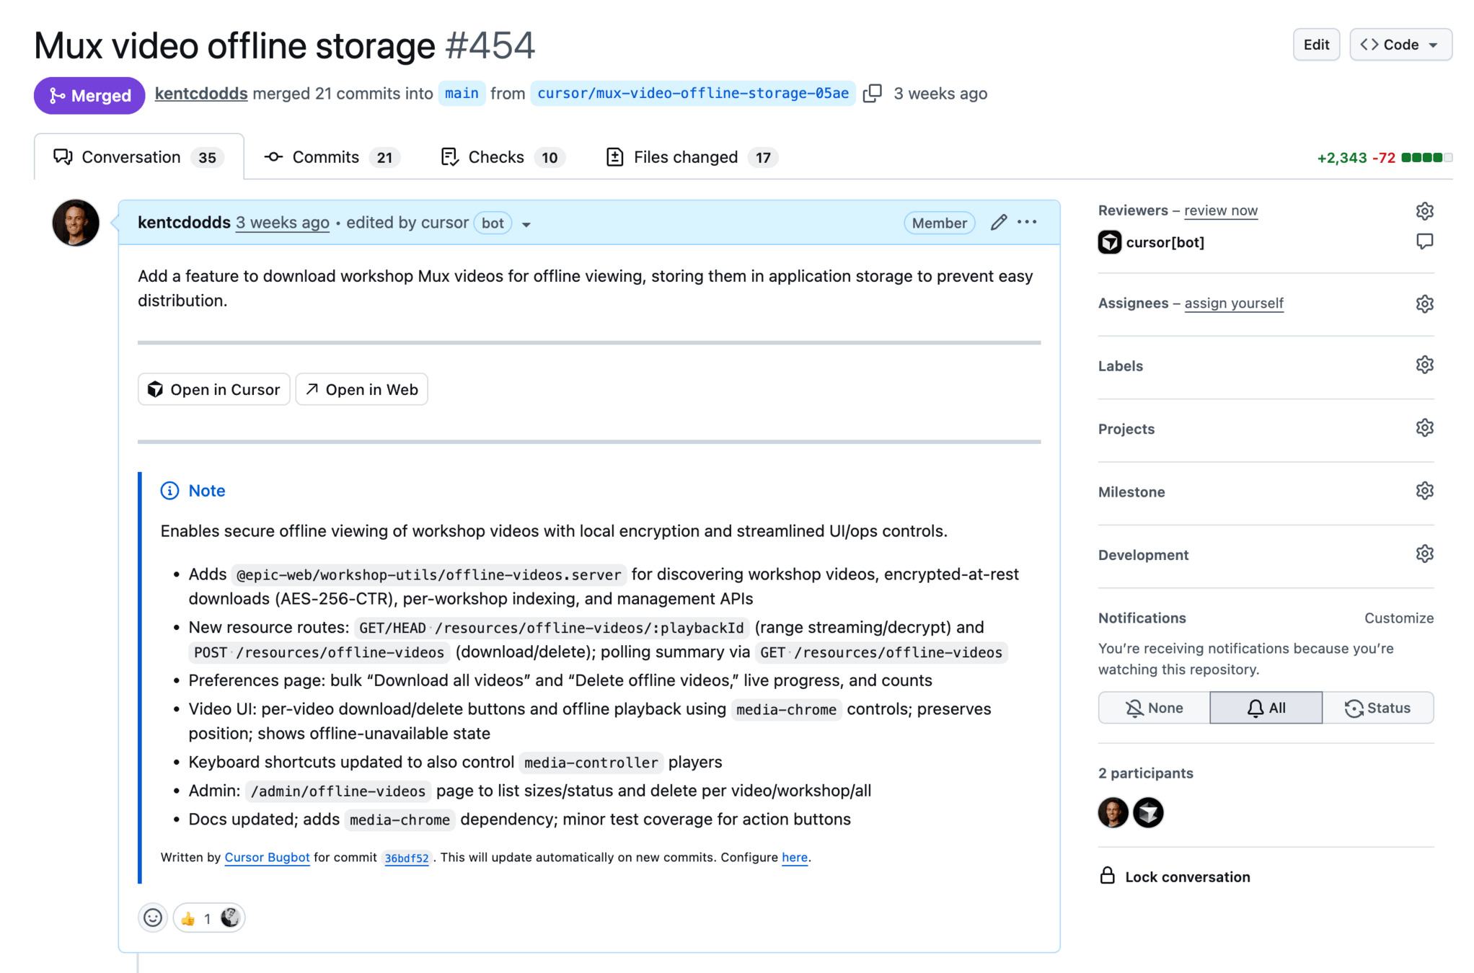
Task: Select the None notifications option
Action: [x=1154, y=708]
